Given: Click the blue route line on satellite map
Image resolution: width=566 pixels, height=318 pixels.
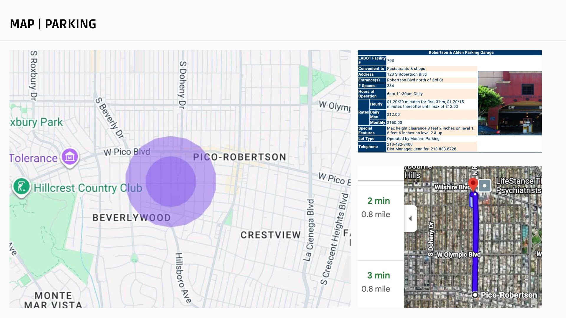Looking at the screenshot, I should (x=475, y=244).
